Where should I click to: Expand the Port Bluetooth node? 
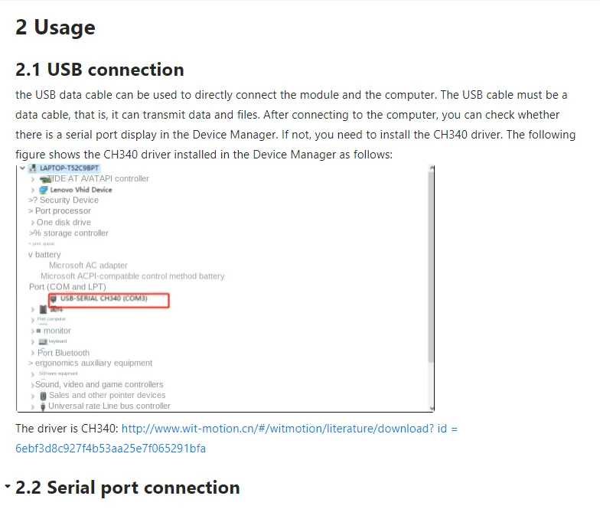(x=32, y=354)
